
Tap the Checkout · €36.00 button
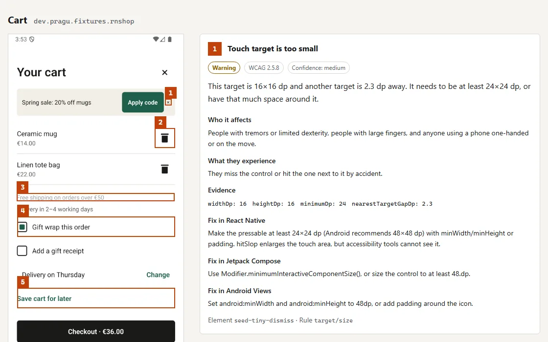click(x=96, y=331)
